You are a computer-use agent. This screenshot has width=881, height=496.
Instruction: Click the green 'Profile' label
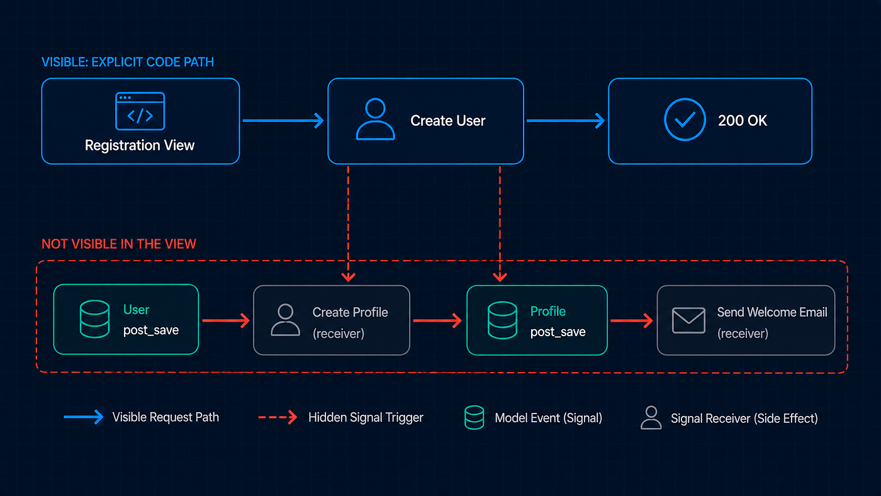(548, 311)
